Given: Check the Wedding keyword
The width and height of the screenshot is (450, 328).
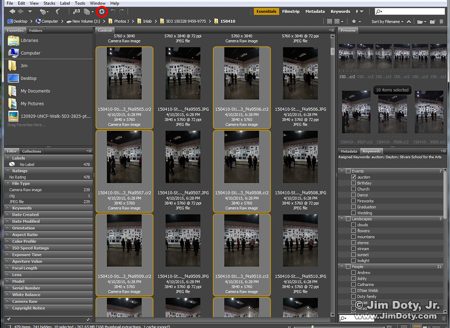Looking at the screenshot, I should pyautogui.click(x=354, y=213).
